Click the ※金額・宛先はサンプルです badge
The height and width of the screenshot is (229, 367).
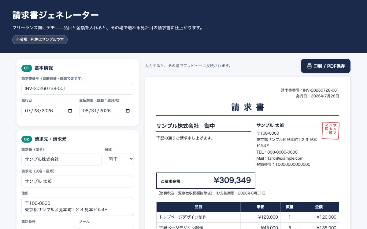click(x=40, y=40)
